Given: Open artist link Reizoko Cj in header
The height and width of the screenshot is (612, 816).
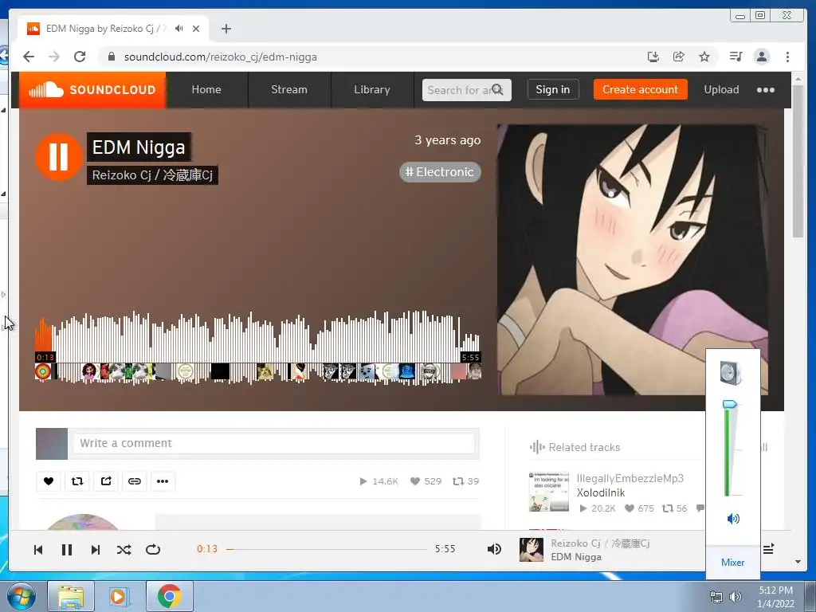Looking at the screenshot, I should 152,175.
